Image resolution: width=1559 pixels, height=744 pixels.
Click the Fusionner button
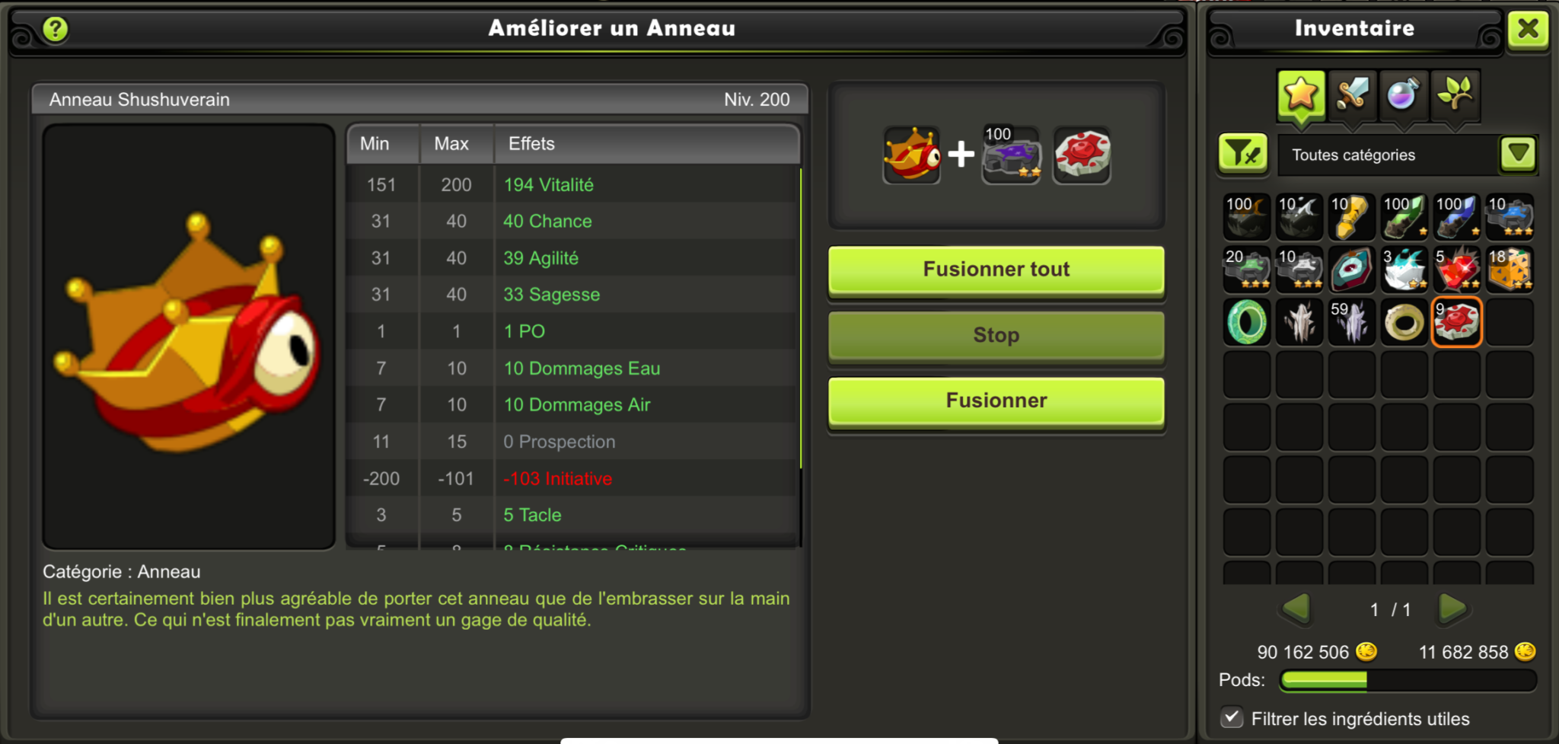coord(996,401)
